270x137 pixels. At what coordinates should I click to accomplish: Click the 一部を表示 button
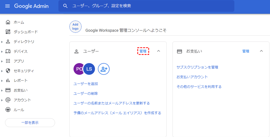click(x=30, y=123)
